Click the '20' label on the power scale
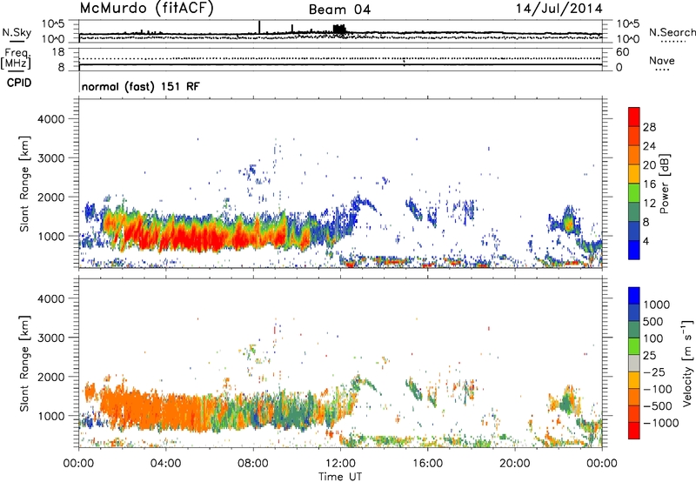 [x=649, y=165]
